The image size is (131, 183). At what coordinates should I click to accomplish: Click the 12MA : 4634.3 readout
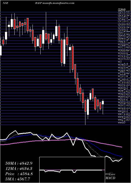(x=19, y=169)
